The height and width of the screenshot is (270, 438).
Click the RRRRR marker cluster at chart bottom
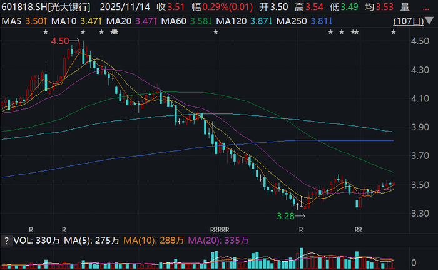click(220, 230)
